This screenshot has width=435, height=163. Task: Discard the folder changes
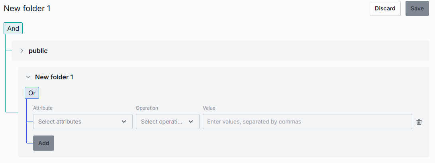pyautogui.click(x=385, y=8)
